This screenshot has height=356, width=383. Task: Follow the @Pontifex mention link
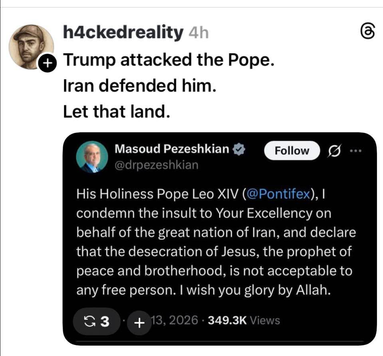pyautogui.click(x=278, y=194)
